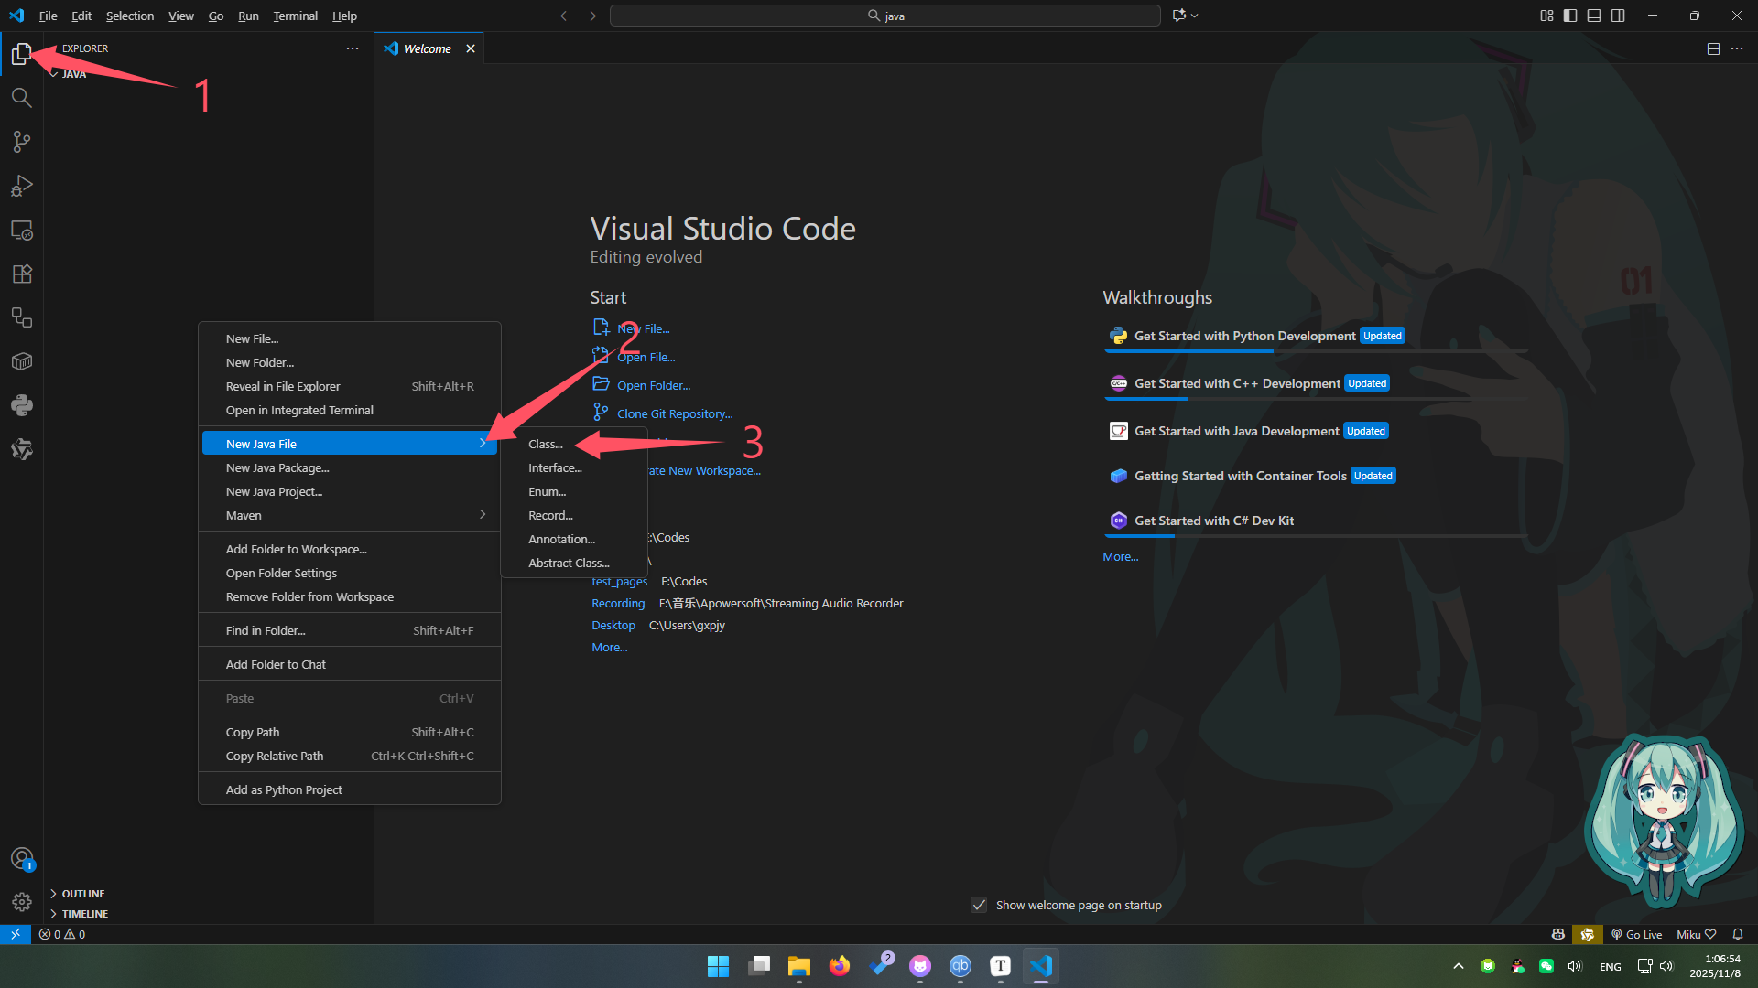Open the Search view in the activity bar
This screenshot has height=988, width=1758.
22,98
